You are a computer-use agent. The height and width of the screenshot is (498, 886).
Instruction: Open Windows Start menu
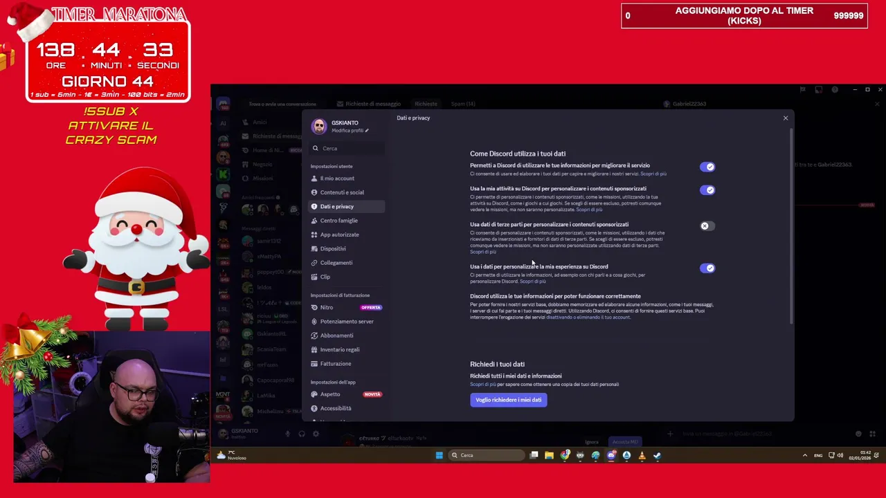439,455
